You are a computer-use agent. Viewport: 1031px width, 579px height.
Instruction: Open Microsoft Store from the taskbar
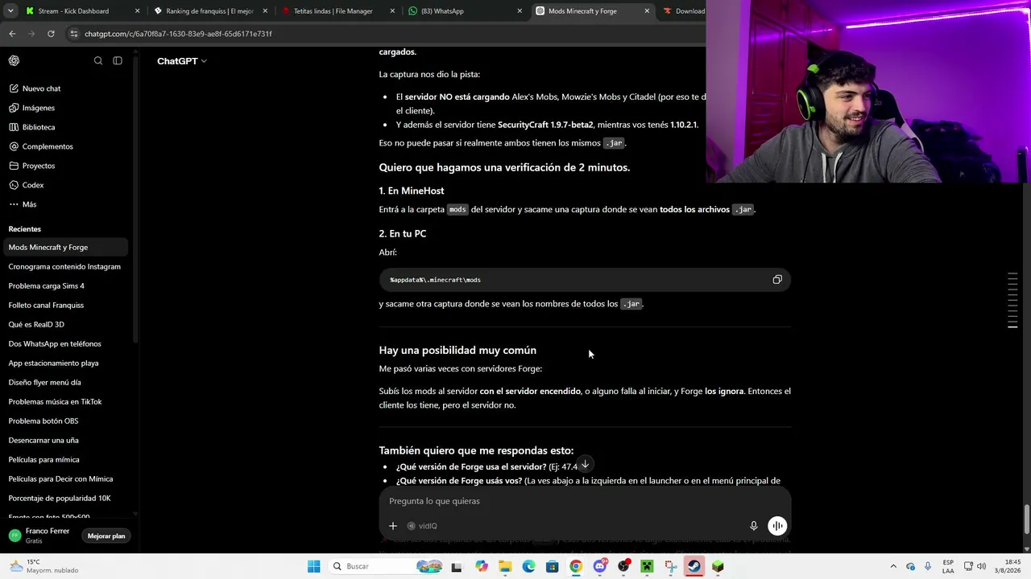[552, 566]
